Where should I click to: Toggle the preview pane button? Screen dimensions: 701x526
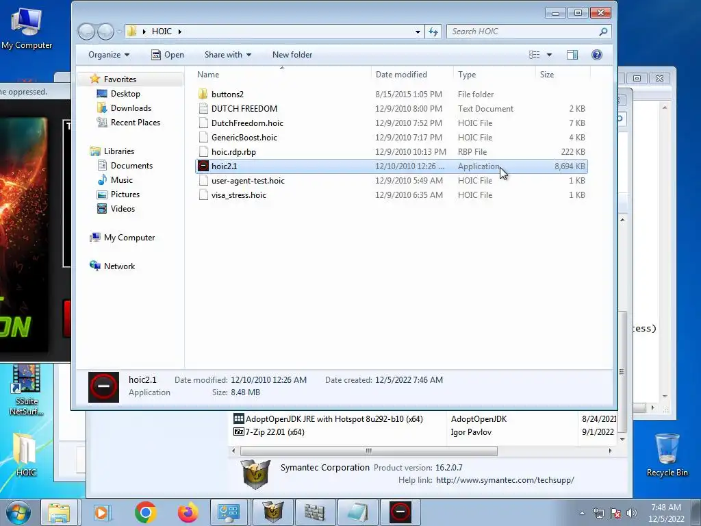click(x=572, y=55)
